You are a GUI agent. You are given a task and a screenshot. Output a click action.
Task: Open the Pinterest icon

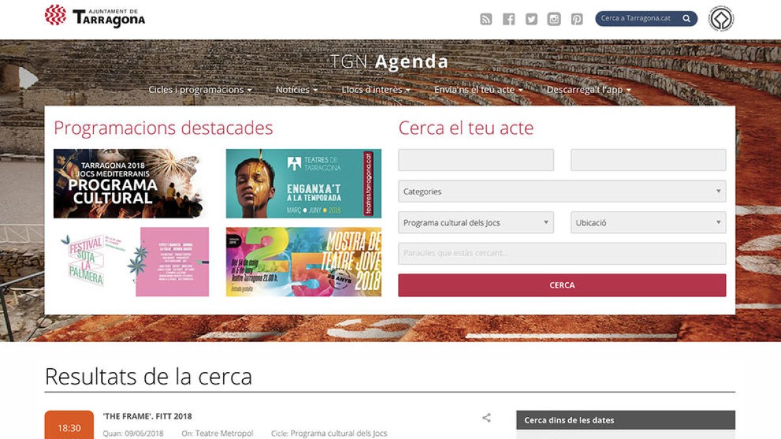click(x=577, y=18)
